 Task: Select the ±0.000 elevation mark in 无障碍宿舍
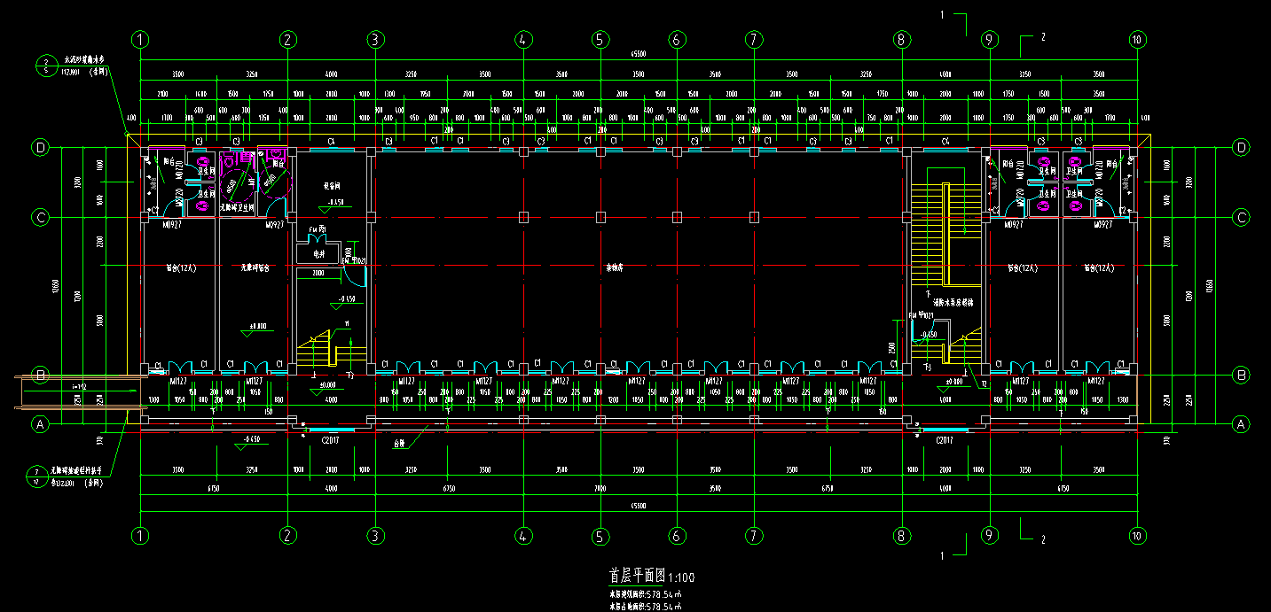[257, 326]
